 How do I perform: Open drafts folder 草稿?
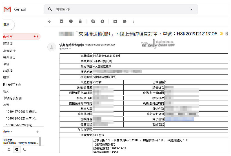click(6, 64)
